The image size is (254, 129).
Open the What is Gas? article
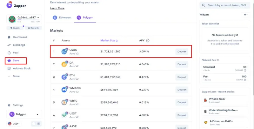[225, 100]
